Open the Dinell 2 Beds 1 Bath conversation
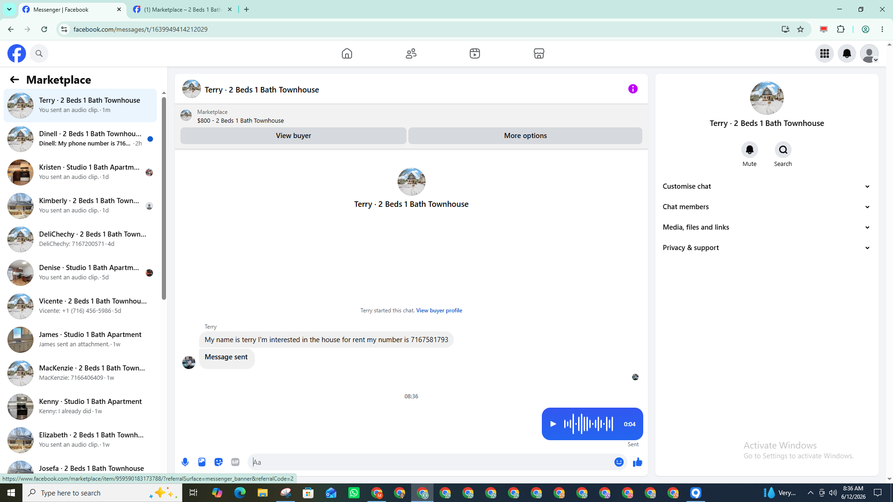Screen dimensions: 893x502 [x=80, y=139]
